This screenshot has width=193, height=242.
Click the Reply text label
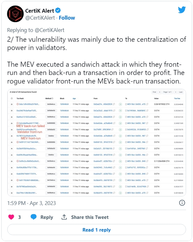pyautogui.click(x=47, y=217)
